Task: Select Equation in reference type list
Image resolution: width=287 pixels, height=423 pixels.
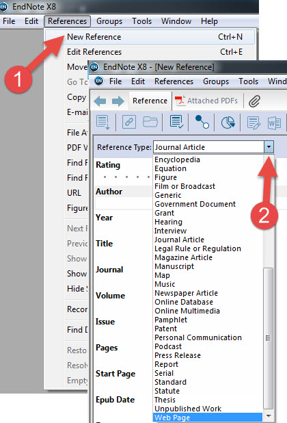Action: (170, 168)
